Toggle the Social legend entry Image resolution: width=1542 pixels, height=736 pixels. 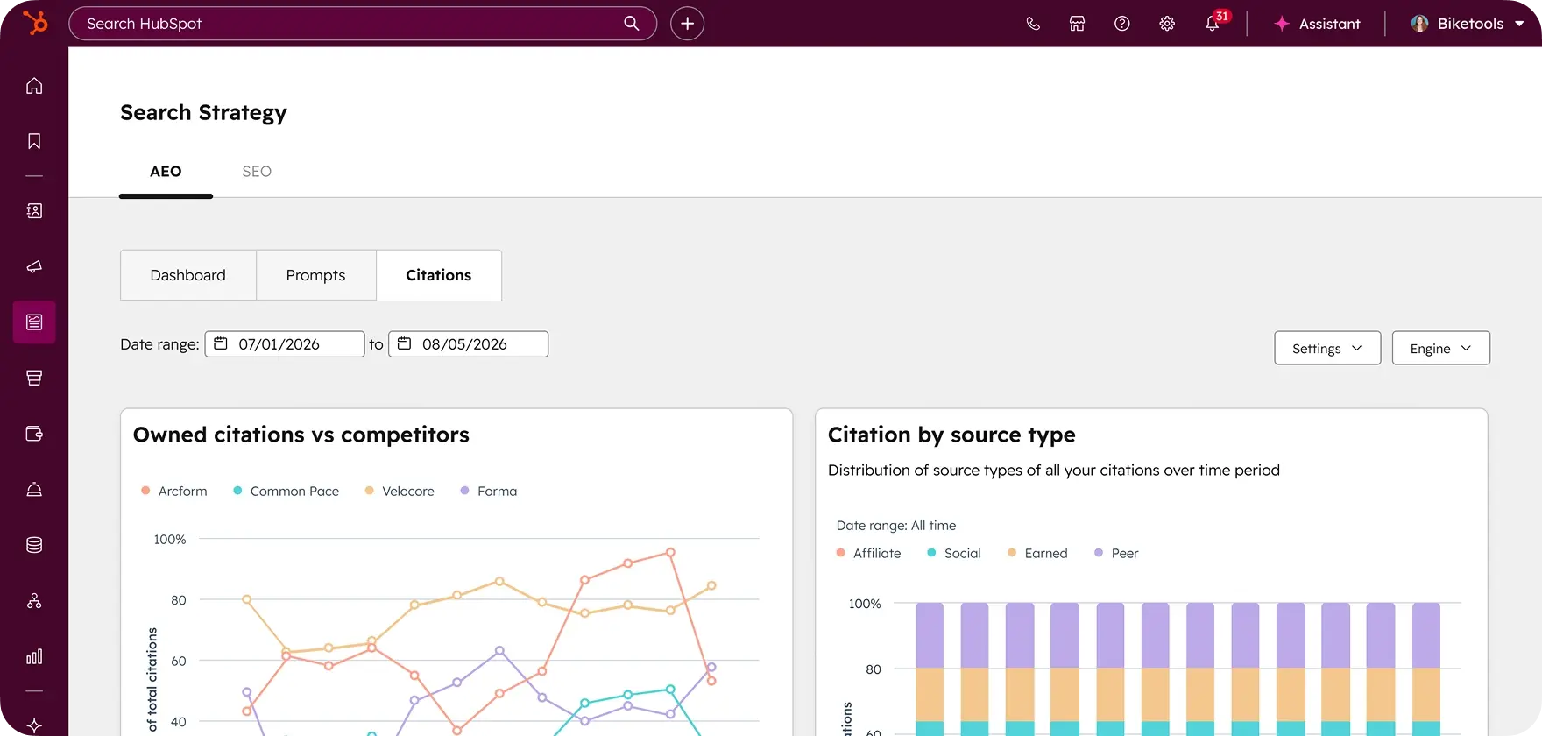click(x=954, y=554)
